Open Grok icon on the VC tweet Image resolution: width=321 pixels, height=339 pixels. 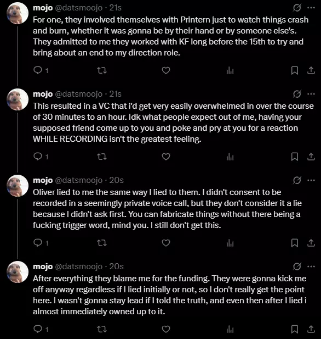[297, 94]
